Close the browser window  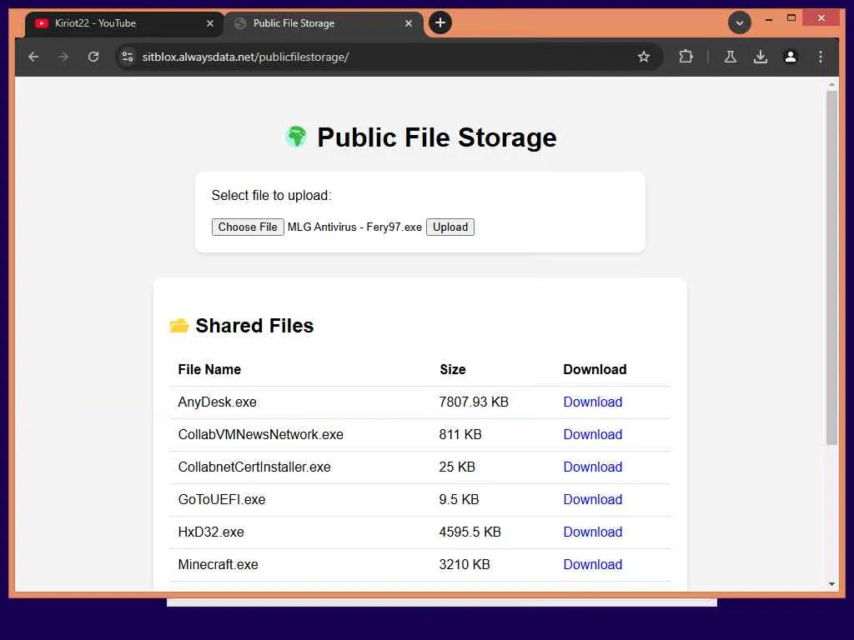tap(821, 18)
